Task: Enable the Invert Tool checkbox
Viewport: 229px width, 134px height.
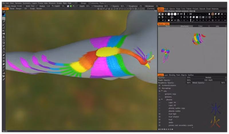Action: (x=25, y=6)
